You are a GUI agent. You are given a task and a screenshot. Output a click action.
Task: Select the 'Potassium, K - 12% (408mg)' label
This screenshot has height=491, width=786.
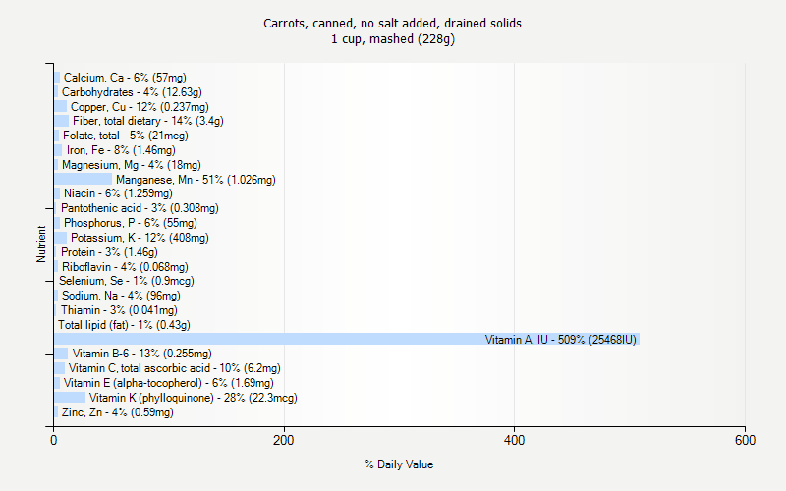click(x=140, y=238)
